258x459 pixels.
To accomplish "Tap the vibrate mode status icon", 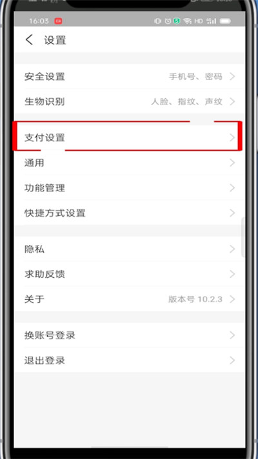I will [x=158, y=21].
